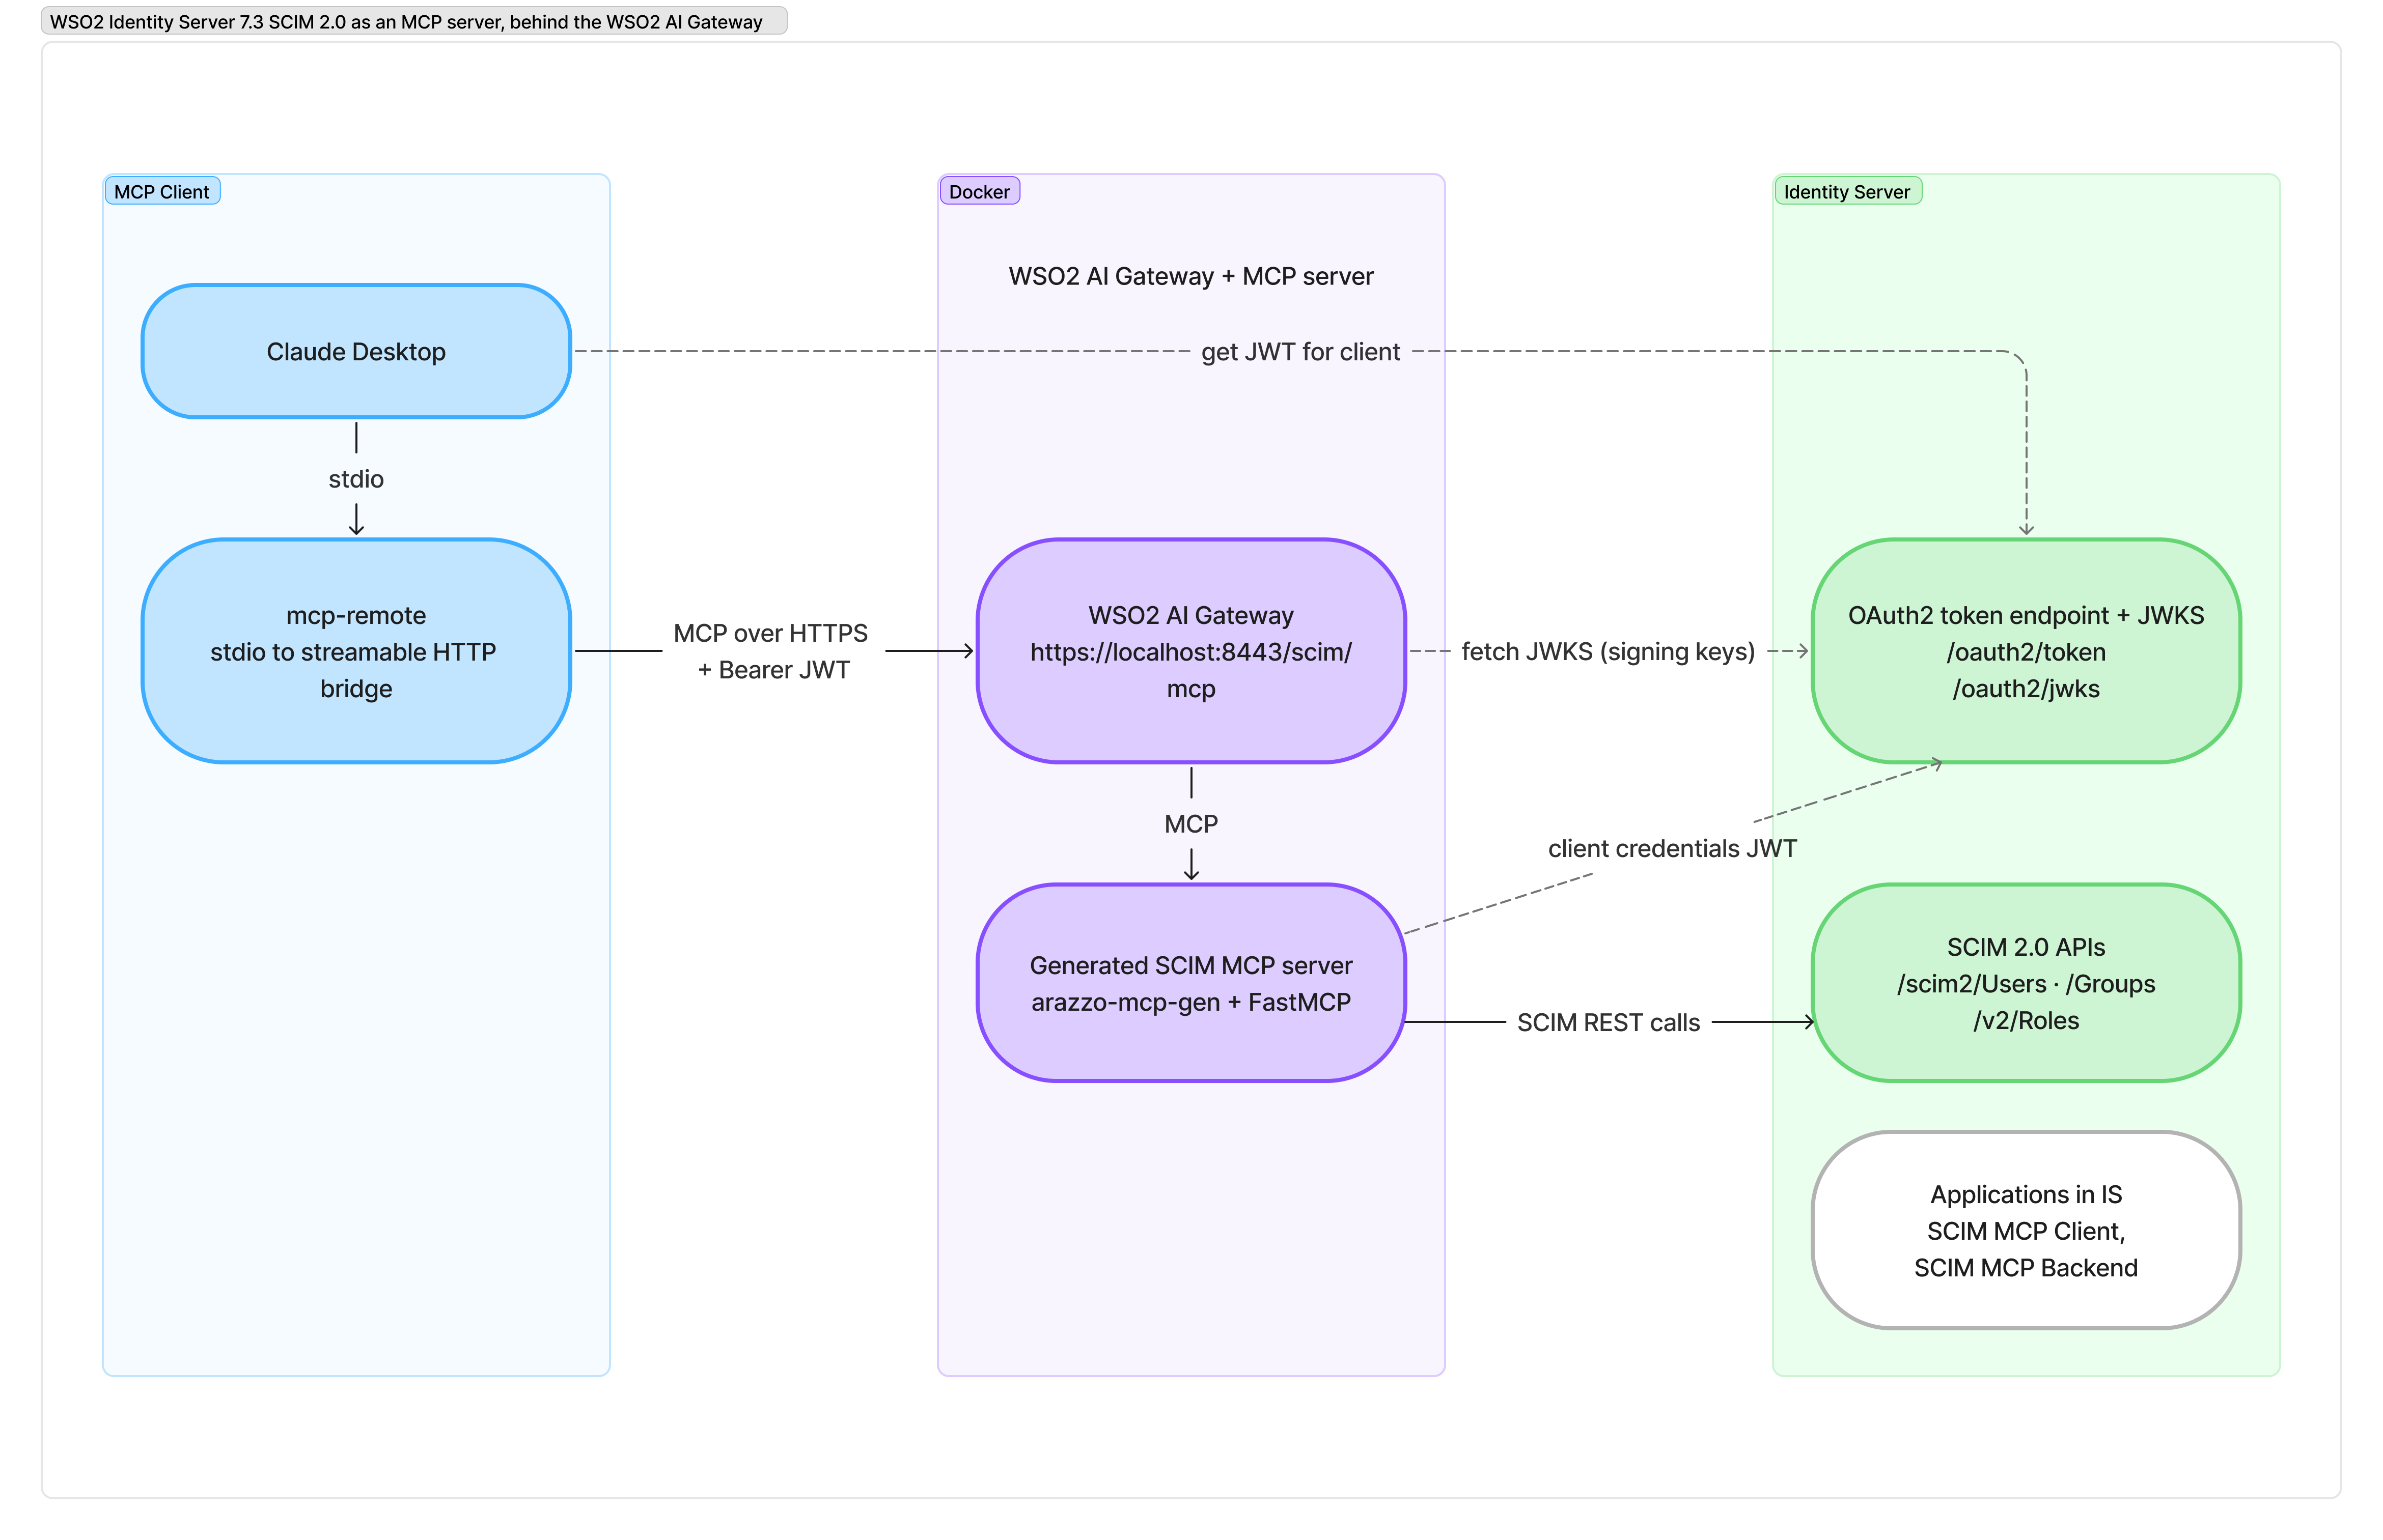Click the Docker group label
This screenshot has height=1540, width=2383.
pos(979,191)
